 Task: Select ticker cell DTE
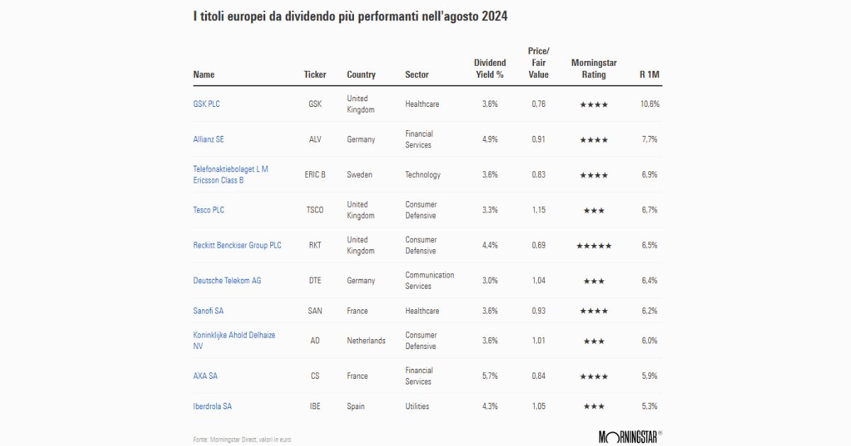315,281
